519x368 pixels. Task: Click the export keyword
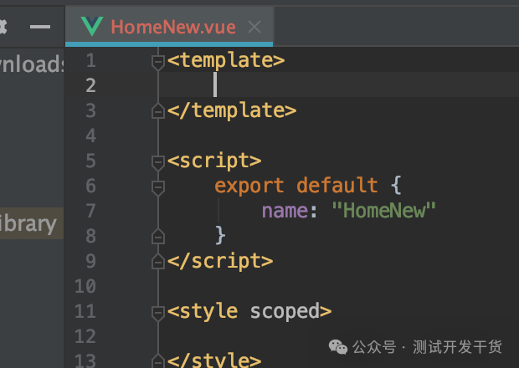click(249, 187)
